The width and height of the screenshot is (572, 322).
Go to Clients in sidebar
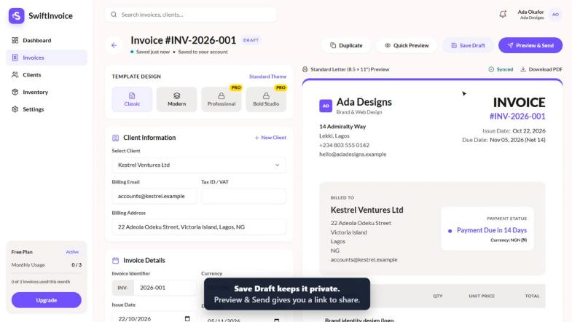point(47,75)
